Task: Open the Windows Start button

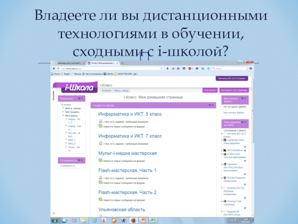Action: (x=55, y=221)
